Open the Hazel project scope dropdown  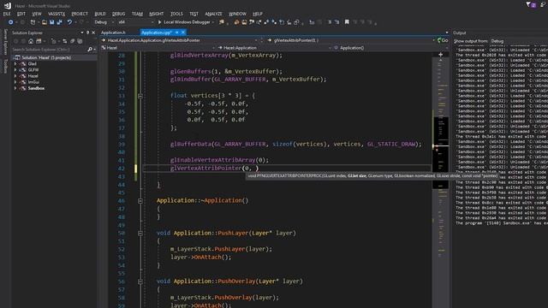coord(158,48)
